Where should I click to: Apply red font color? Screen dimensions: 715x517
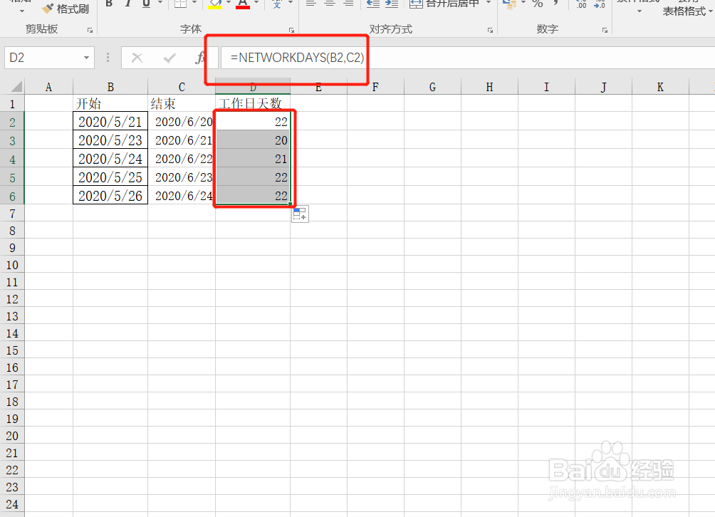(243, 4)
